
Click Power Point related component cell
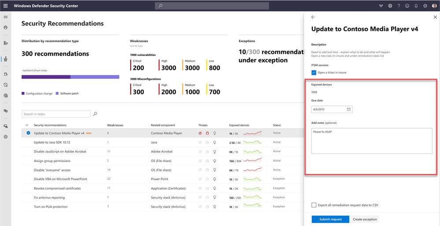[159, 179]
